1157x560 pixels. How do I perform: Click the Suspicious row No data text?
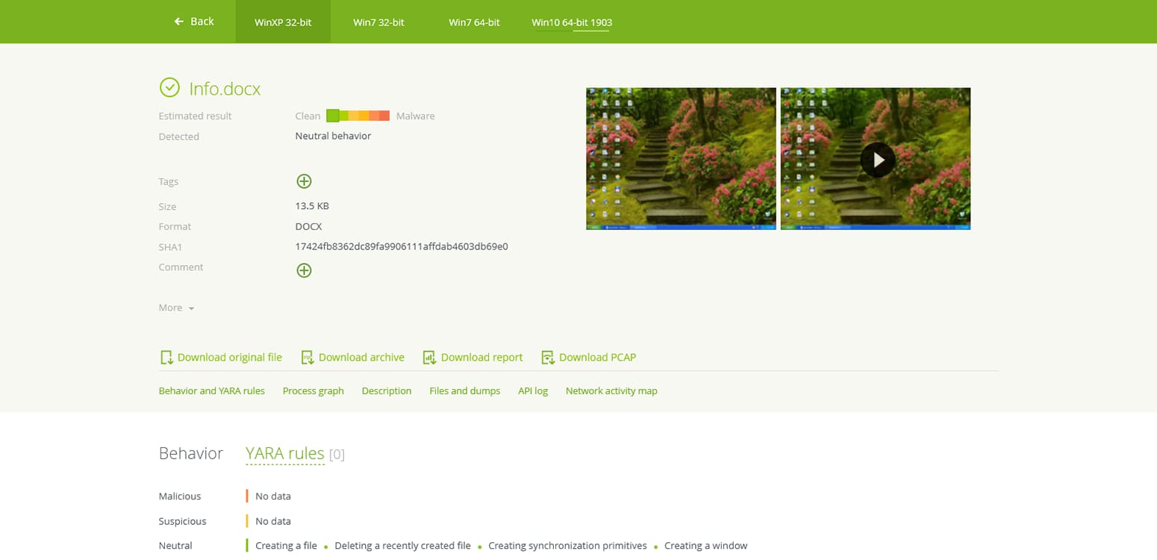coord(273,521)
